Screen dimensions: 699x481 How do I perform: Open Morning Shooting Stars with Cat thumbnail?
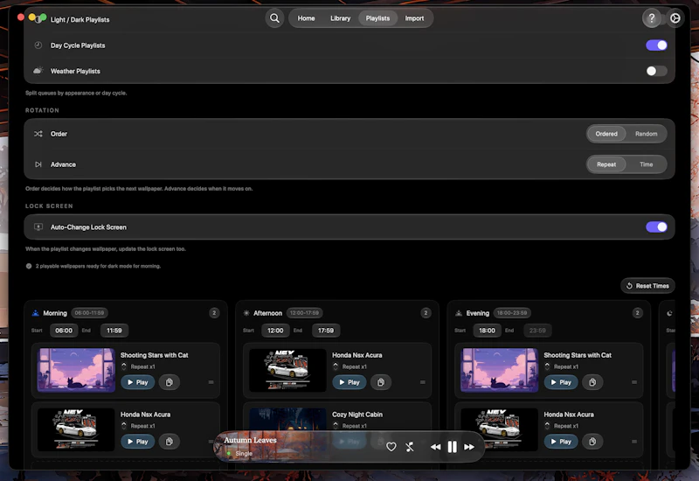(76, 370)
